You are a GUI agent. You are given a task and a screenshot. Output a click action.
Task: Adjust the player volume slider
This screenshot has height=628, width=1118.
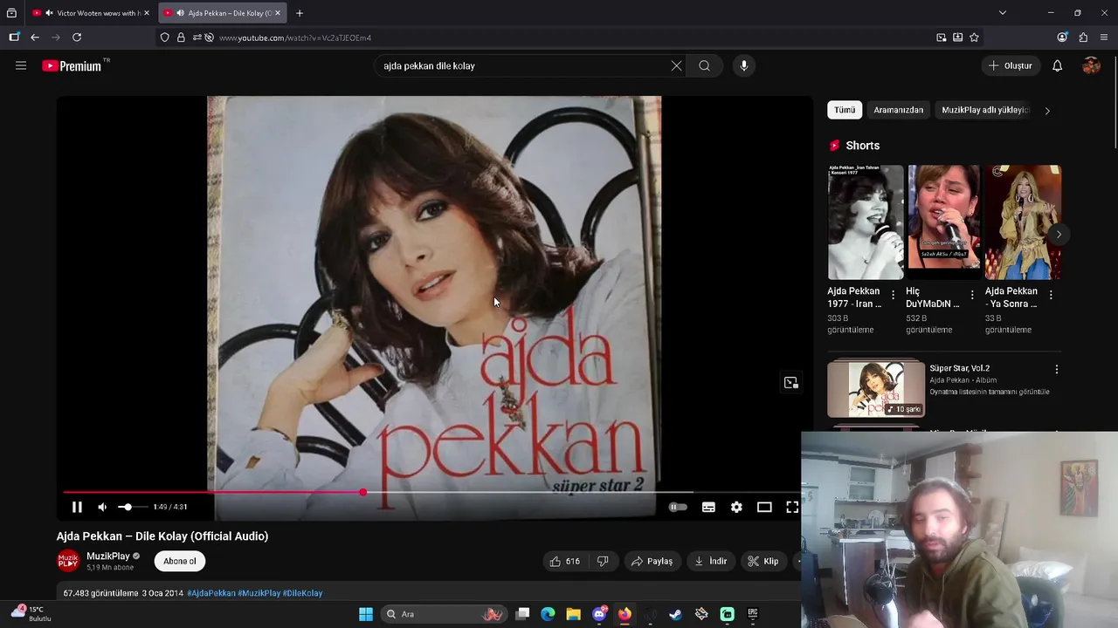coord(131,507)
